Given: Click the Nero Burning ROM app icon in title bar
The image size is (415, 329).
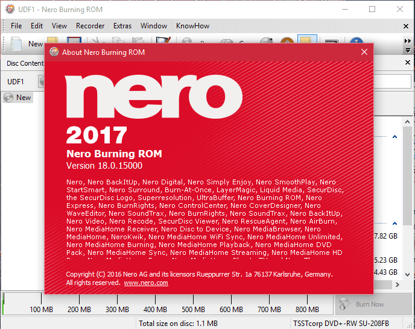Looking at the screenshot, I should click(10, 9).
